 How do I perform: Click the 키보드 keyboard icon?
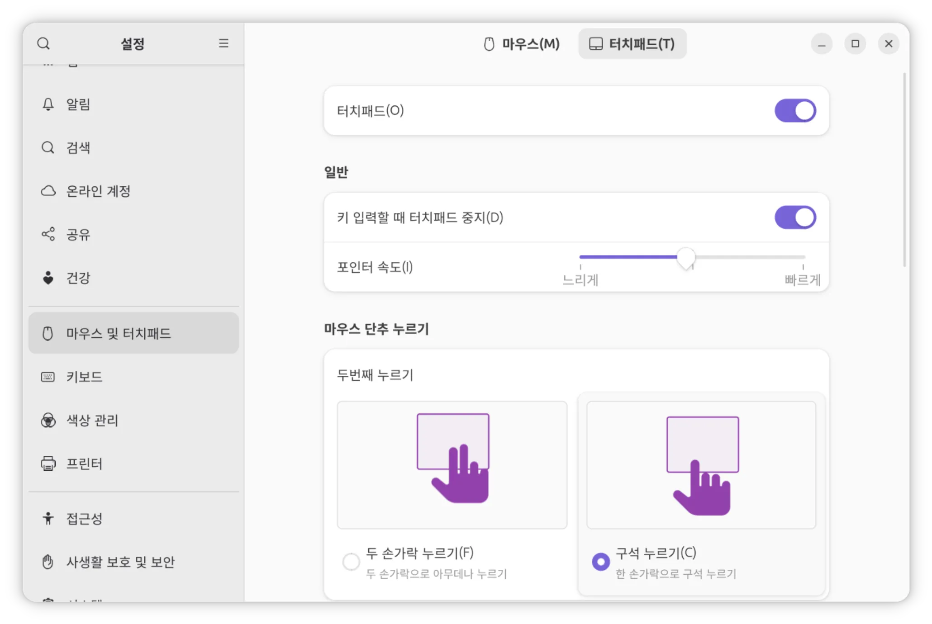coord(48,377)
